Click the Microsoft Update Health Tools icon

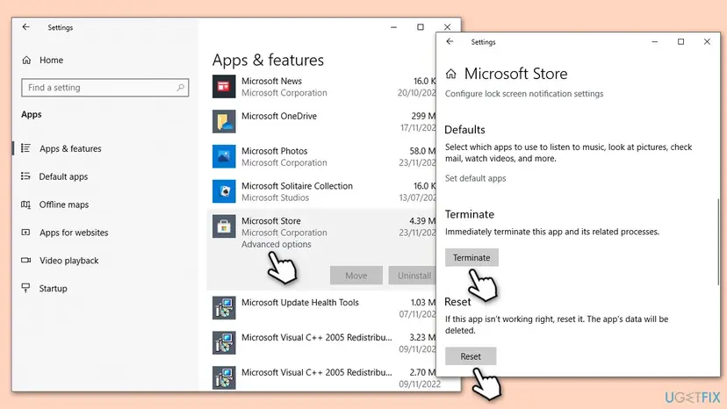[224, 308]
